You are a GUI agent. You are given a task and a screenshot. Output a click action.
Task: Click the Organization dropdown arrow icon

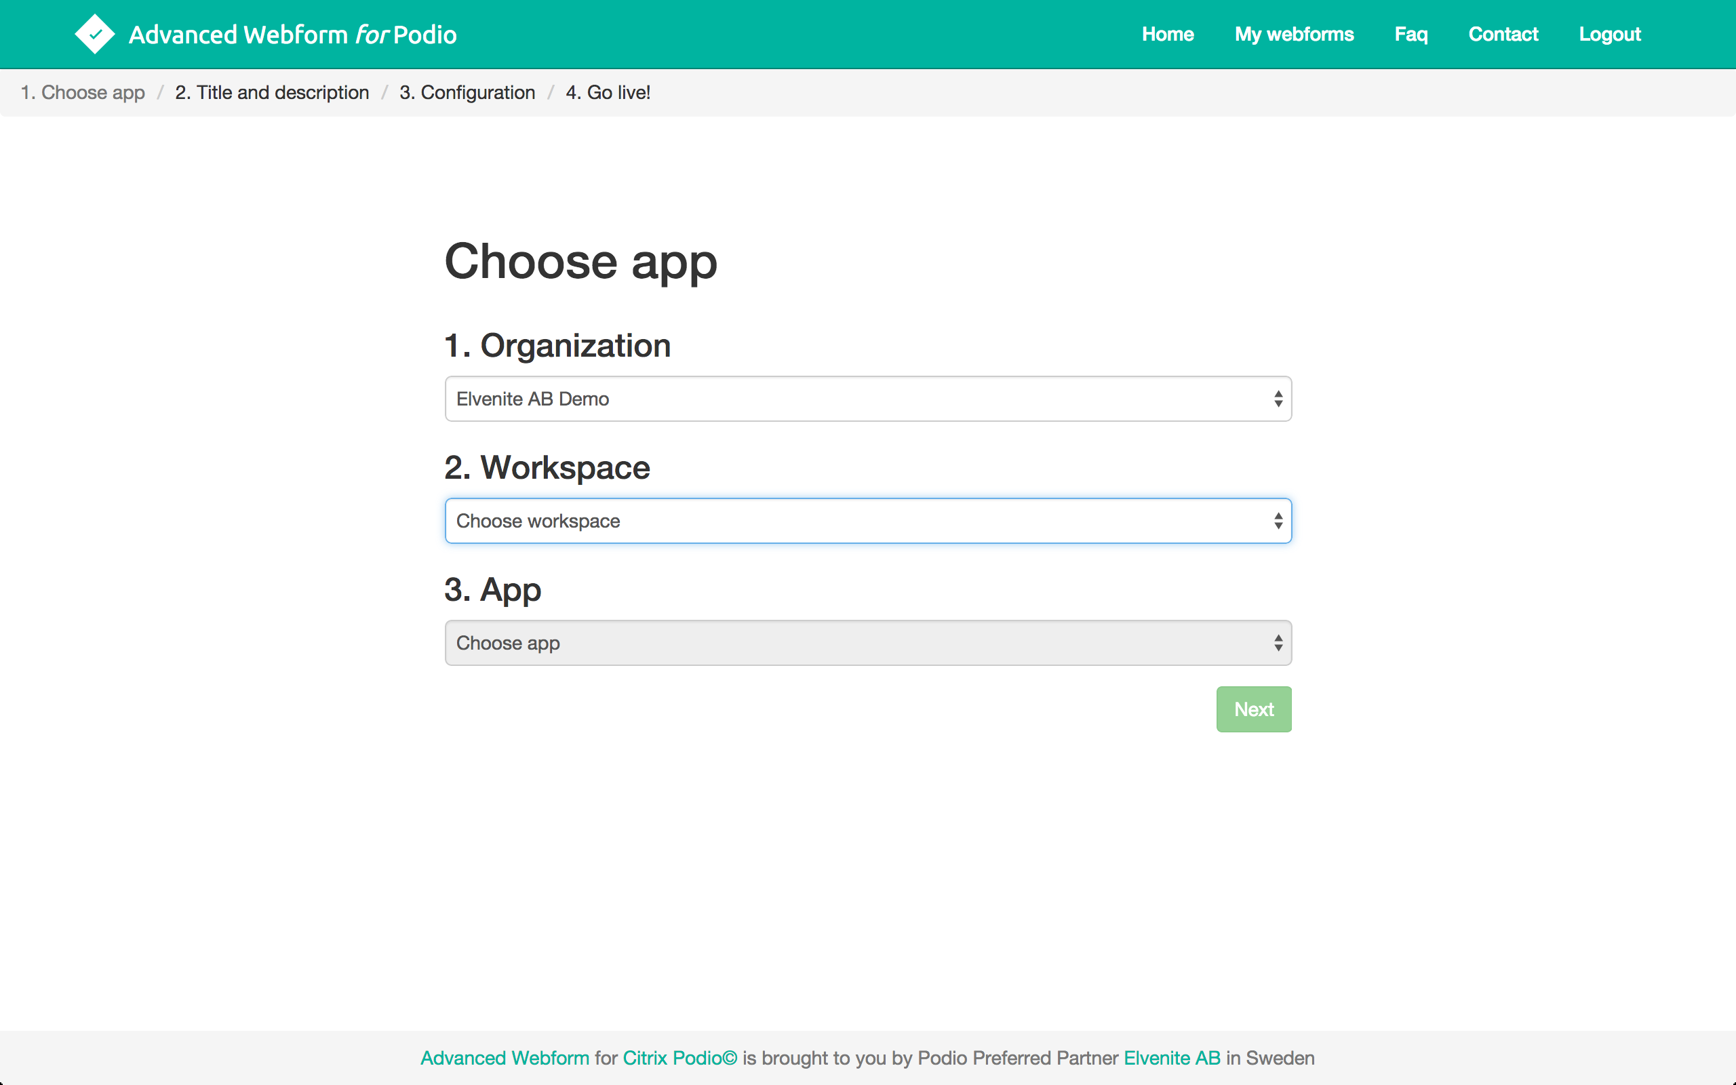point(1278,399)
